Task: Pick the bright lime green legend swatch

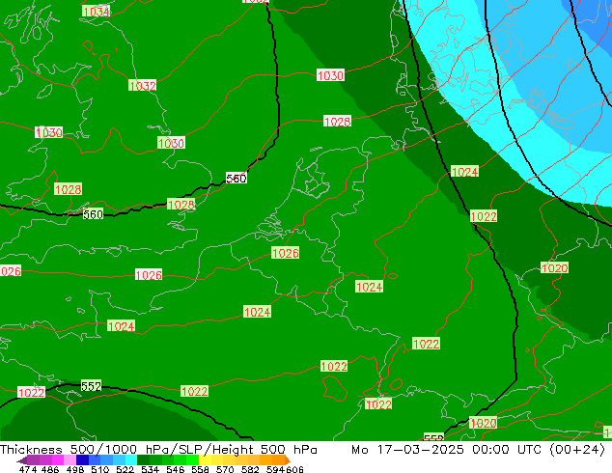Action: coord(192,459)
